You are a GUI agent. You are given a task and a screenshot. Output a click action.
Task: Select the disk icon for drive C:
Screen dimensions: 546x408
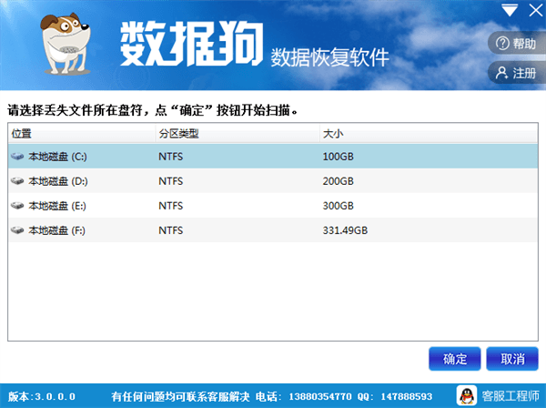17,157
